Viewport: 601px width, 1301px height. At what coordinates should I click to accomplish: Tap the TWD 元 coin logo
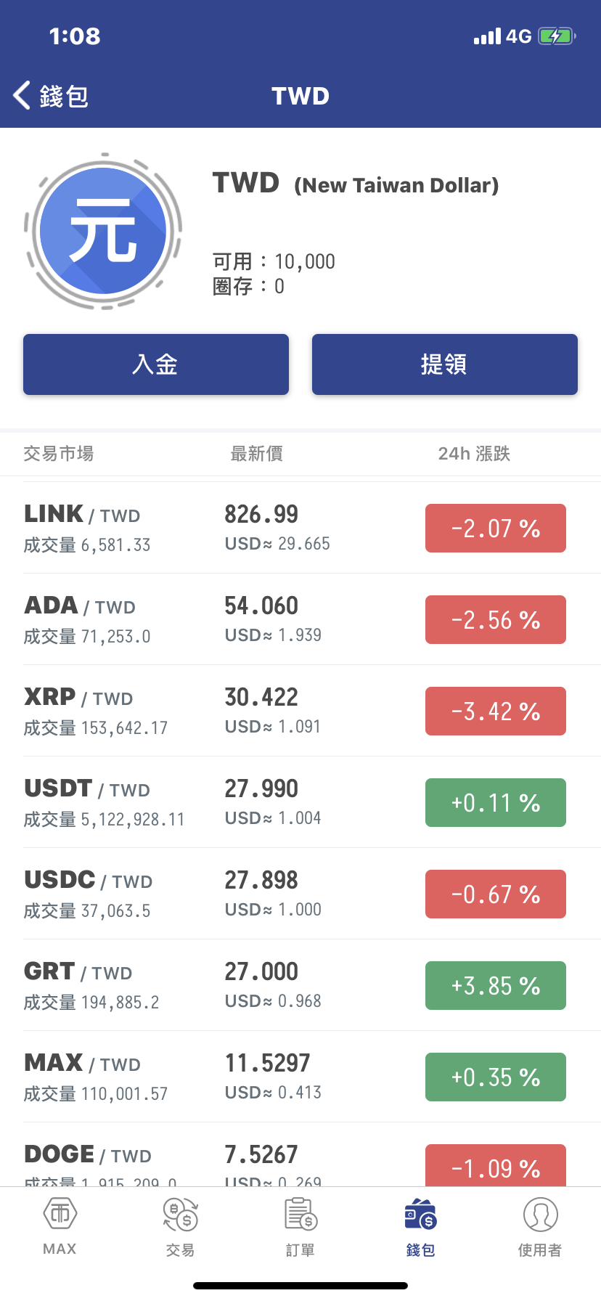pos(103,232)
